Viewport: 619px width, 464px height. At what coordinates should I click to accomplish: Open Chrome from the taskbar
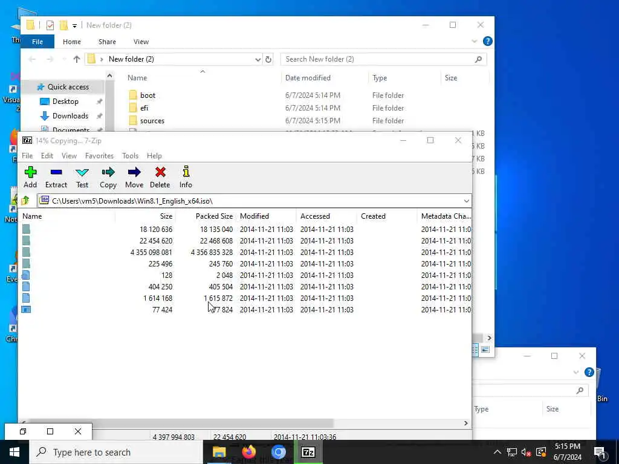[x=278, y=452]
